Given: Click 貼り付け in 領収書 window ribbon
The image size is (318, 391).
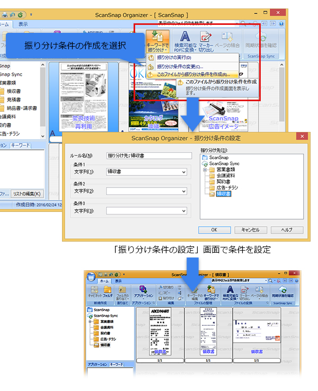Looking at the screenshot, I should click(x=166, y=298).
